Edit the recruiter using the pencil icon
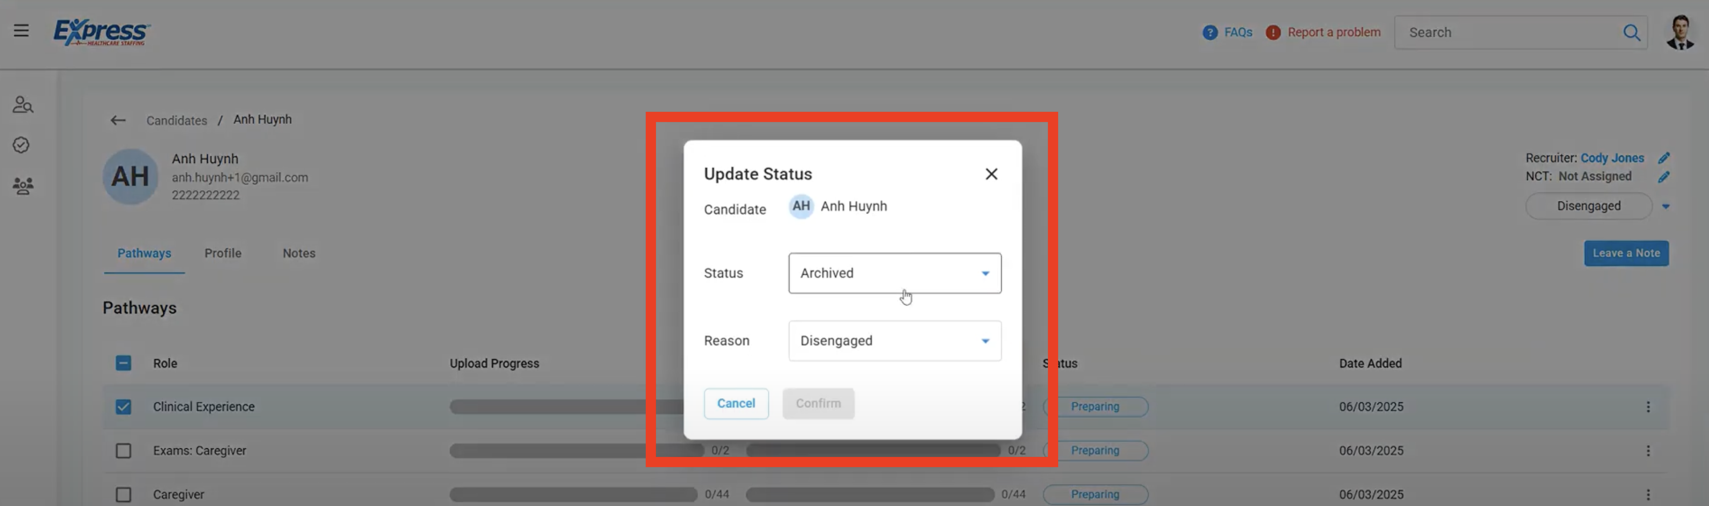 click(x=1664, y=158)
